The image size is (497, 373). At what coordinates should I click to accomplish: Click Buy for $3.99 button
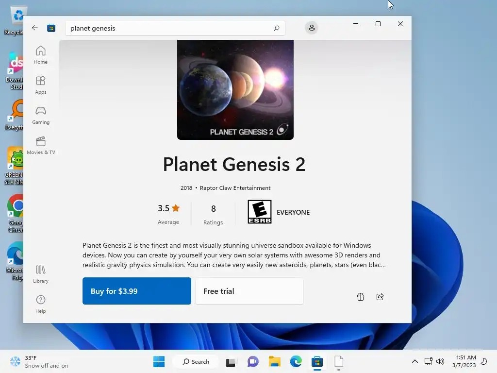(136, 291)
